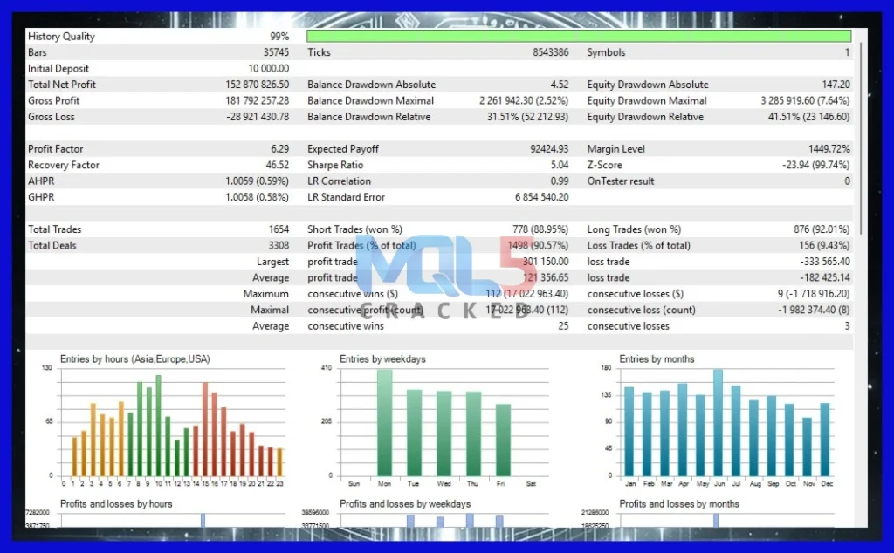The width and height of the screenshot is (894, 553).
Task: Click the Profit Factor value 6.29
Action: pyautogui.click(x=278, y=149)
